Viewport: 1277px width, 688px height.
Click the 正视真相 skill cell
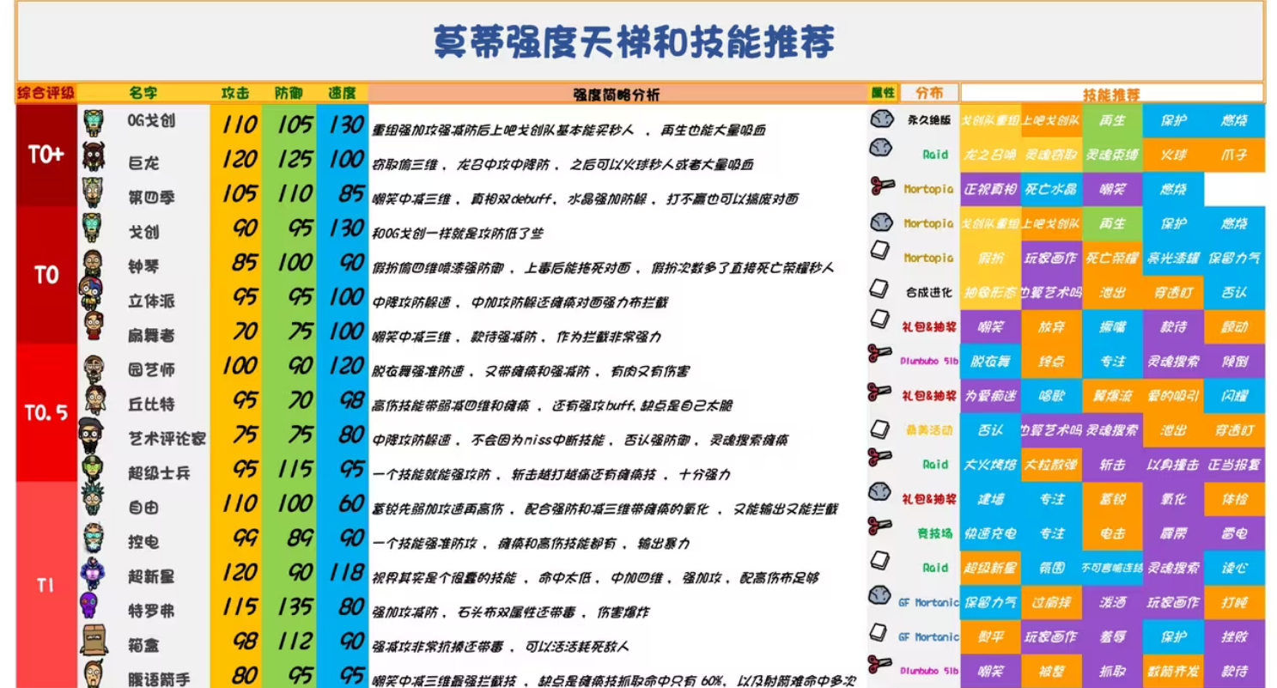(990, 189)
